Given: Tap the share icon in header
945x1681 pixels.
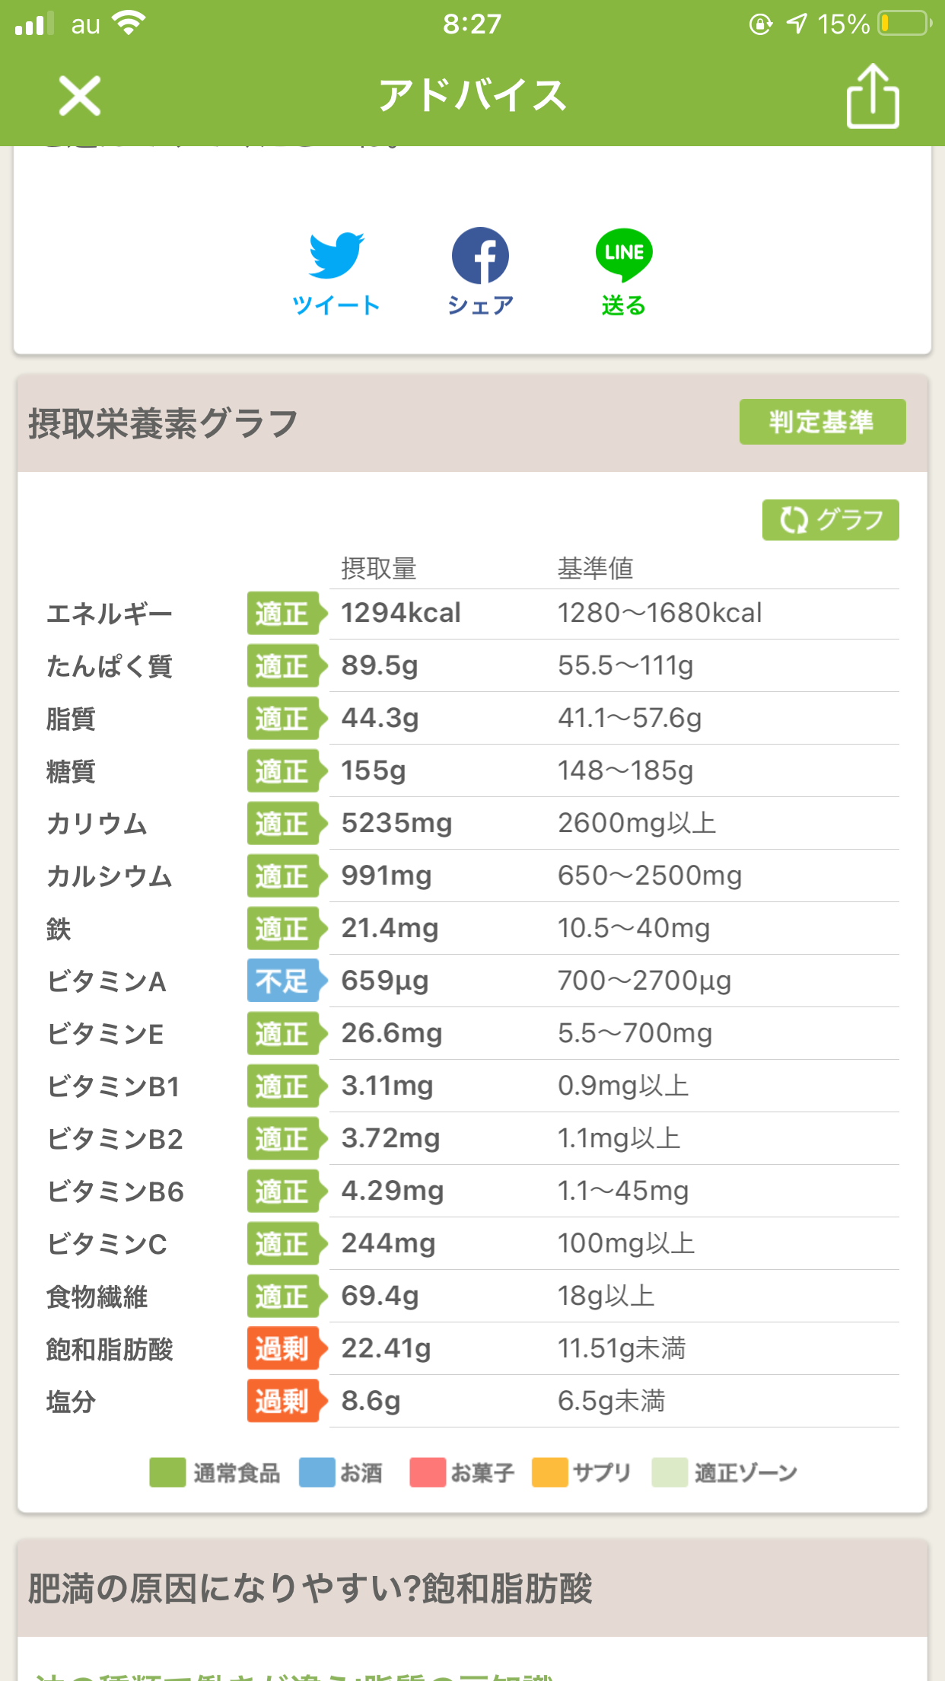Looking at the screenshot, I should click(x=872, y=96).
